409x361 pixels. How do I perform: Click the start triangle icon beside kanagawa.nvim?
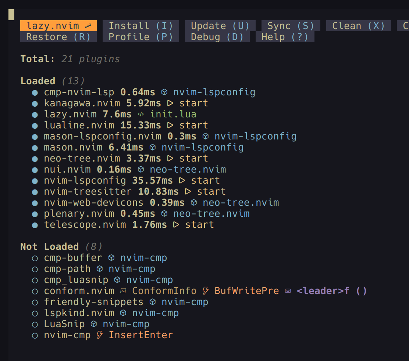170,103
